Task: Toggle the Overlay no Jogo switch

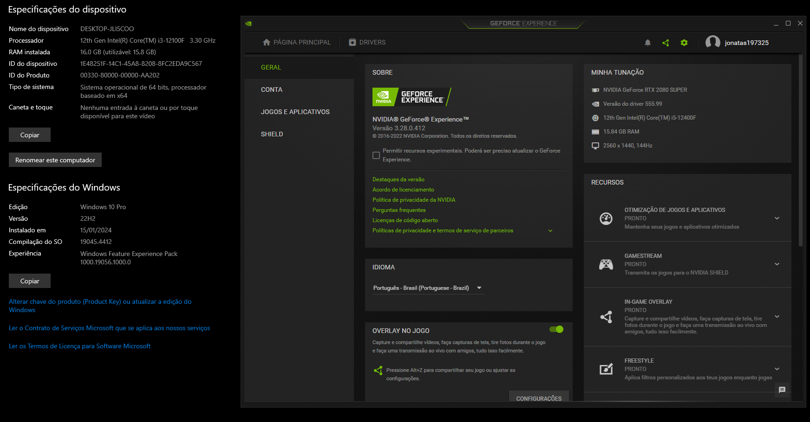Action: coord(556,329)
